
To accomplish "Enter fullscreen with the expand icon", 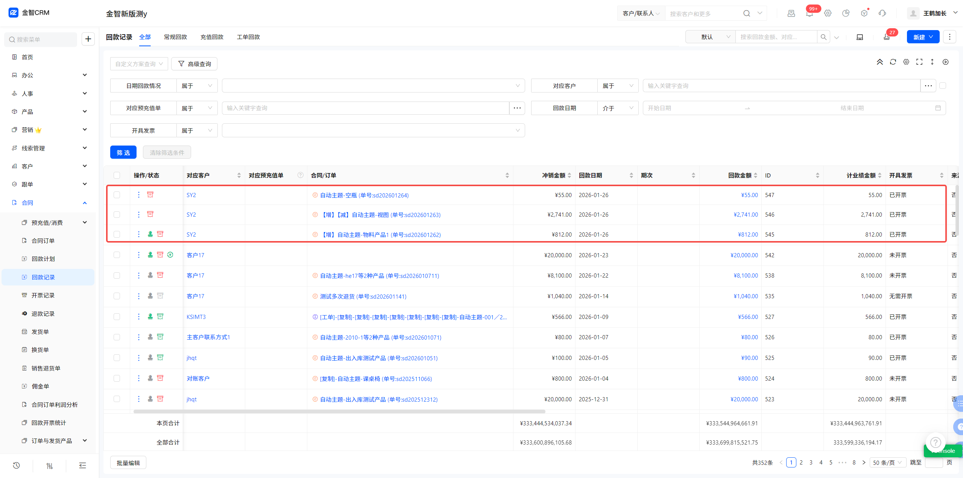I will pos(919,62).
